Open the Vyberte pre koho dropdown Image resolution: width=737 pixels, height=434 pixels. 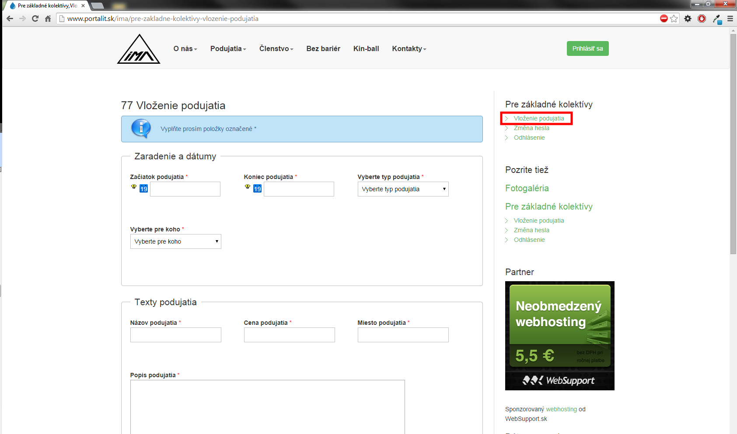(x=175, y=241)
